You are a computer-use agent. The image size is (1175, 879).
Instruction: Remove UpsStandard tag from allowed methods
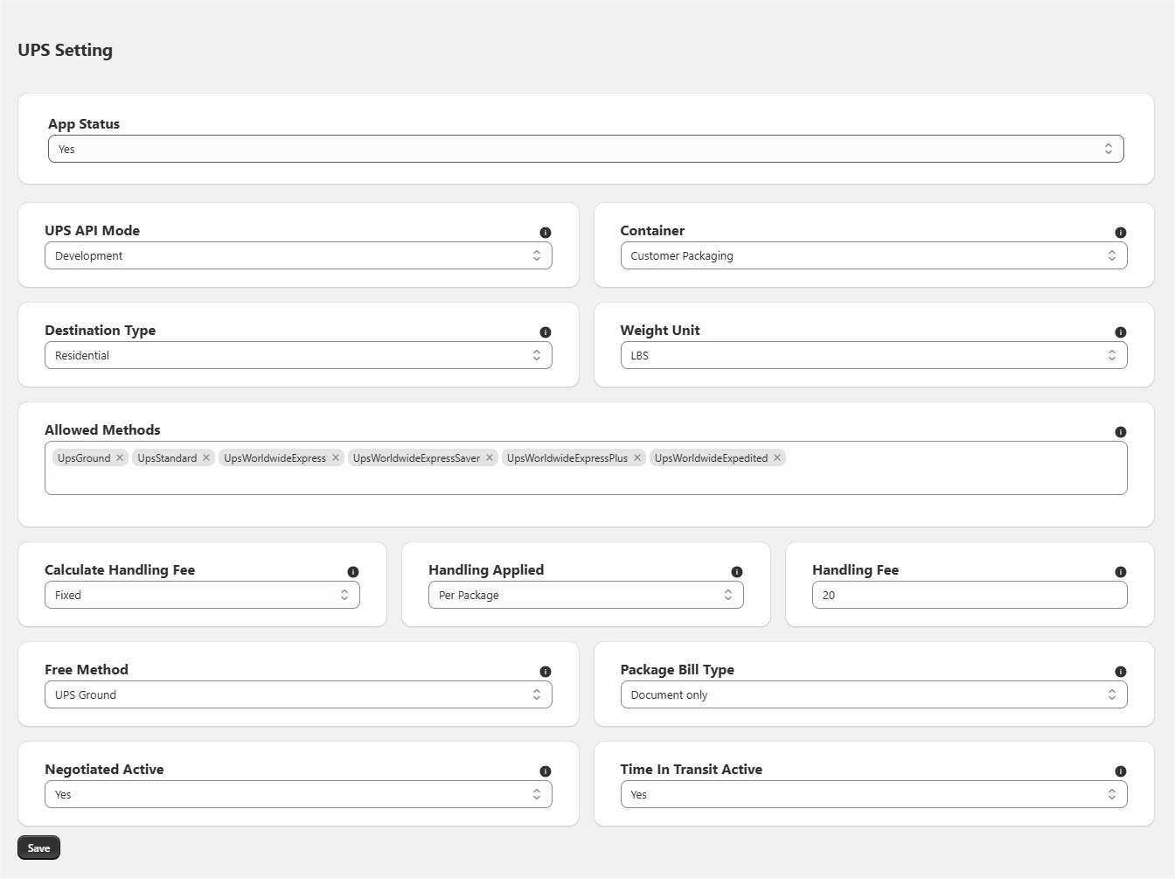click(206, 457)
